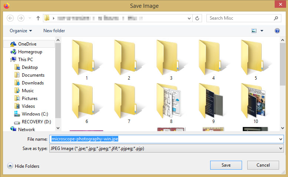
Task: Collapse the pane with Hide Folders
Action: coord(23,166)
